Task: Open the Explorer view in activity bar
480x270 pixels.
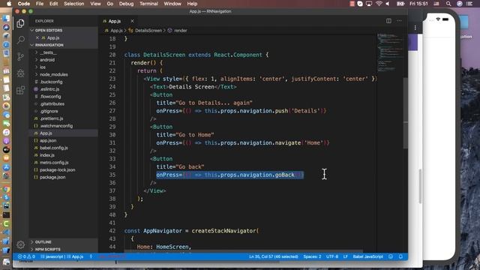Action: pos(20,23)
